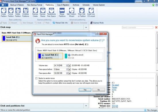Open Wipe Disk or Partition
Screen dimensions: 158x112
pyautogui.click(x=82, y=12)
